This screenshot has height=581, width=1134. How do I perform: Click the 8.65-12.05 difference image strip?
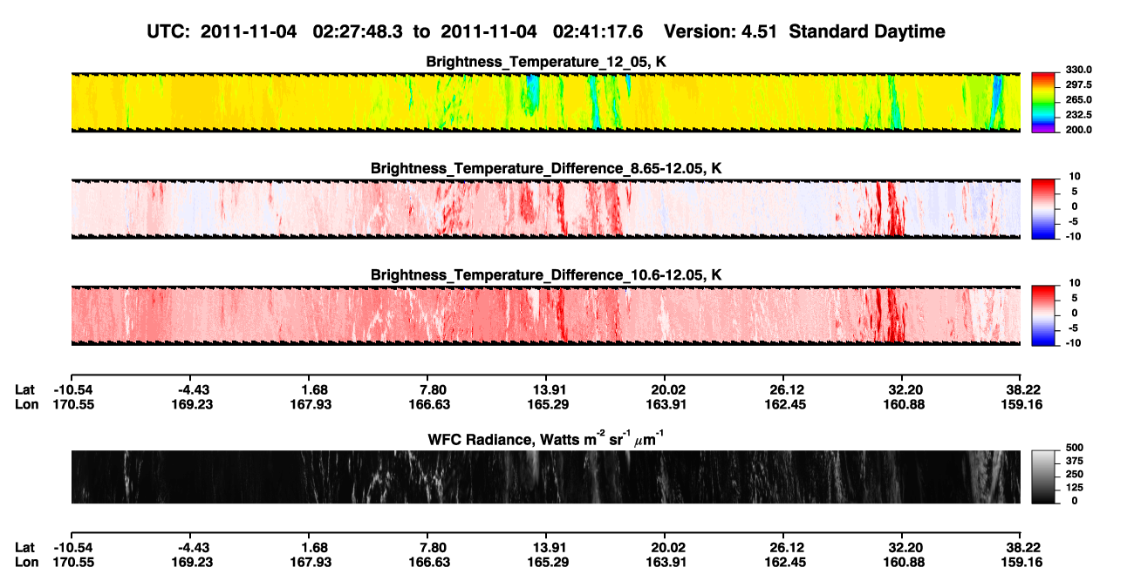[545, 209]
